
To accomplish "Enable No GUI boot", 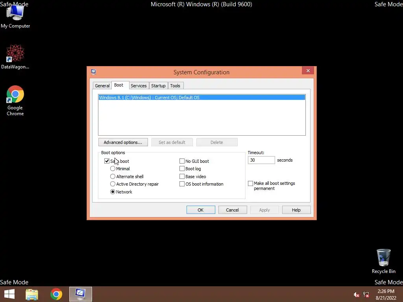I will [x=182, y=161].
